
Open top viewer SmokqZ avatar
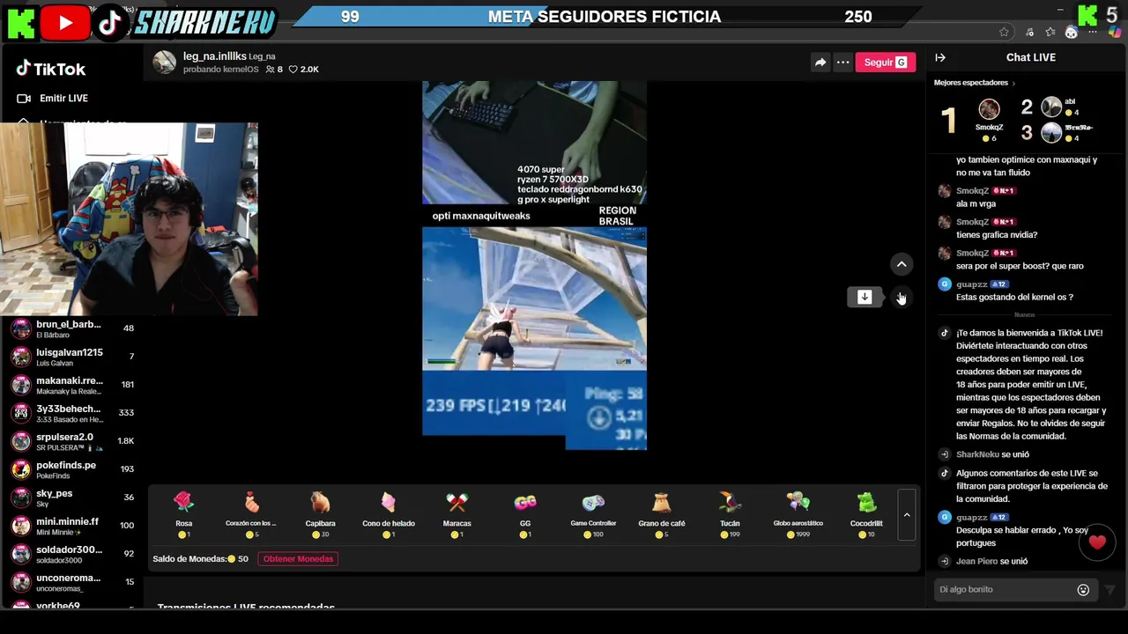point(989,109)
